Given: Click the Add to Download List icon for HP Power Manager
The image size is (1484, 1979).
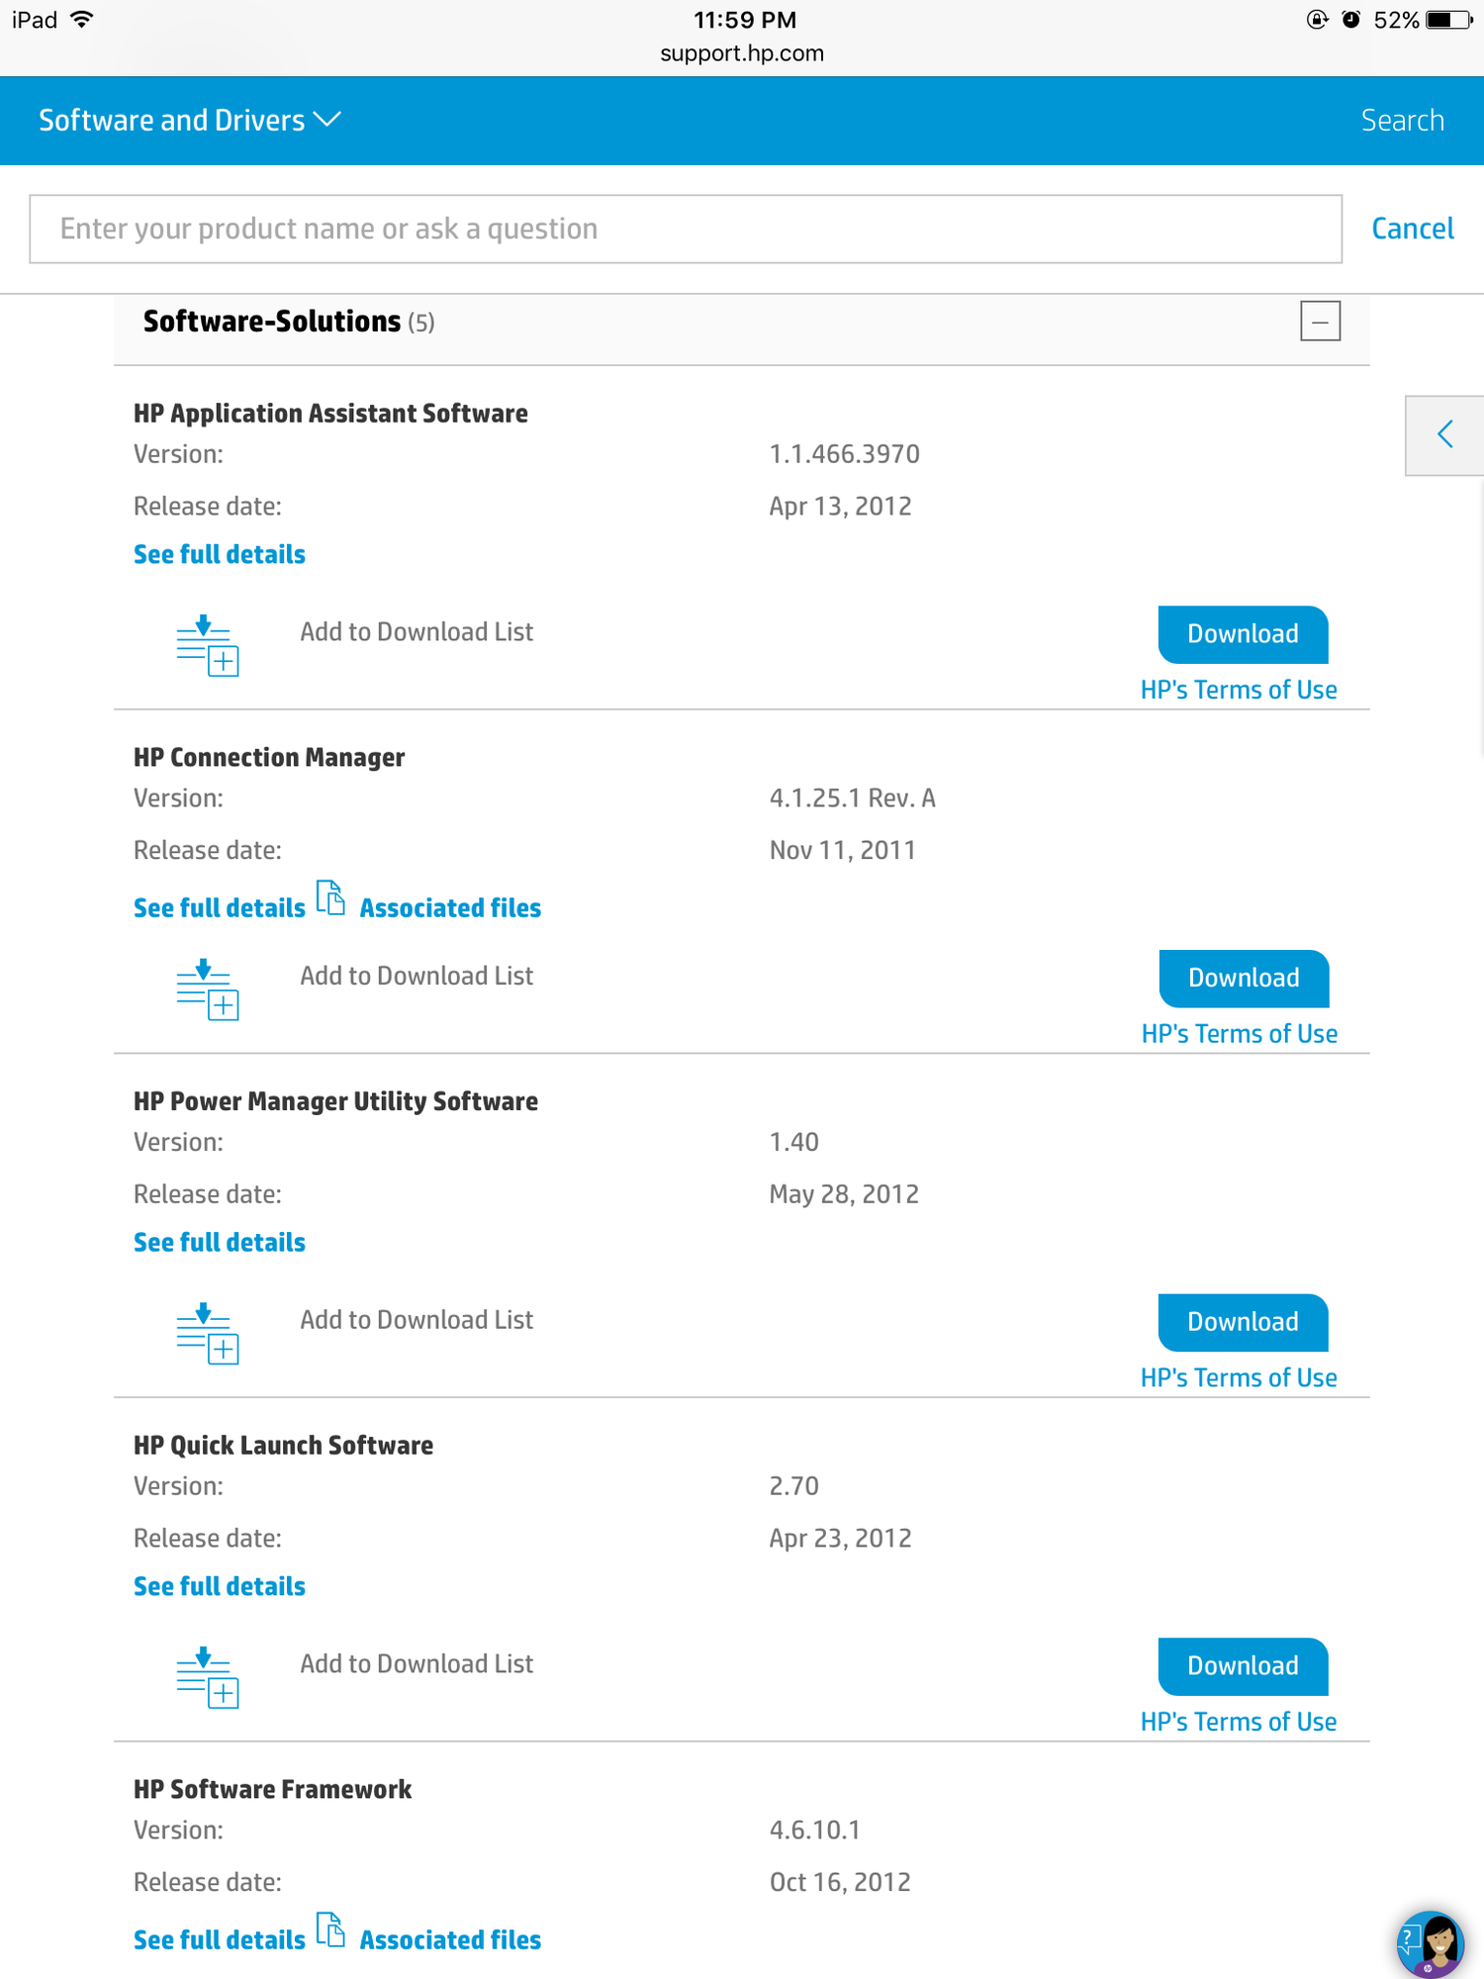Looking at the screenshot, I should (206, 1335).
